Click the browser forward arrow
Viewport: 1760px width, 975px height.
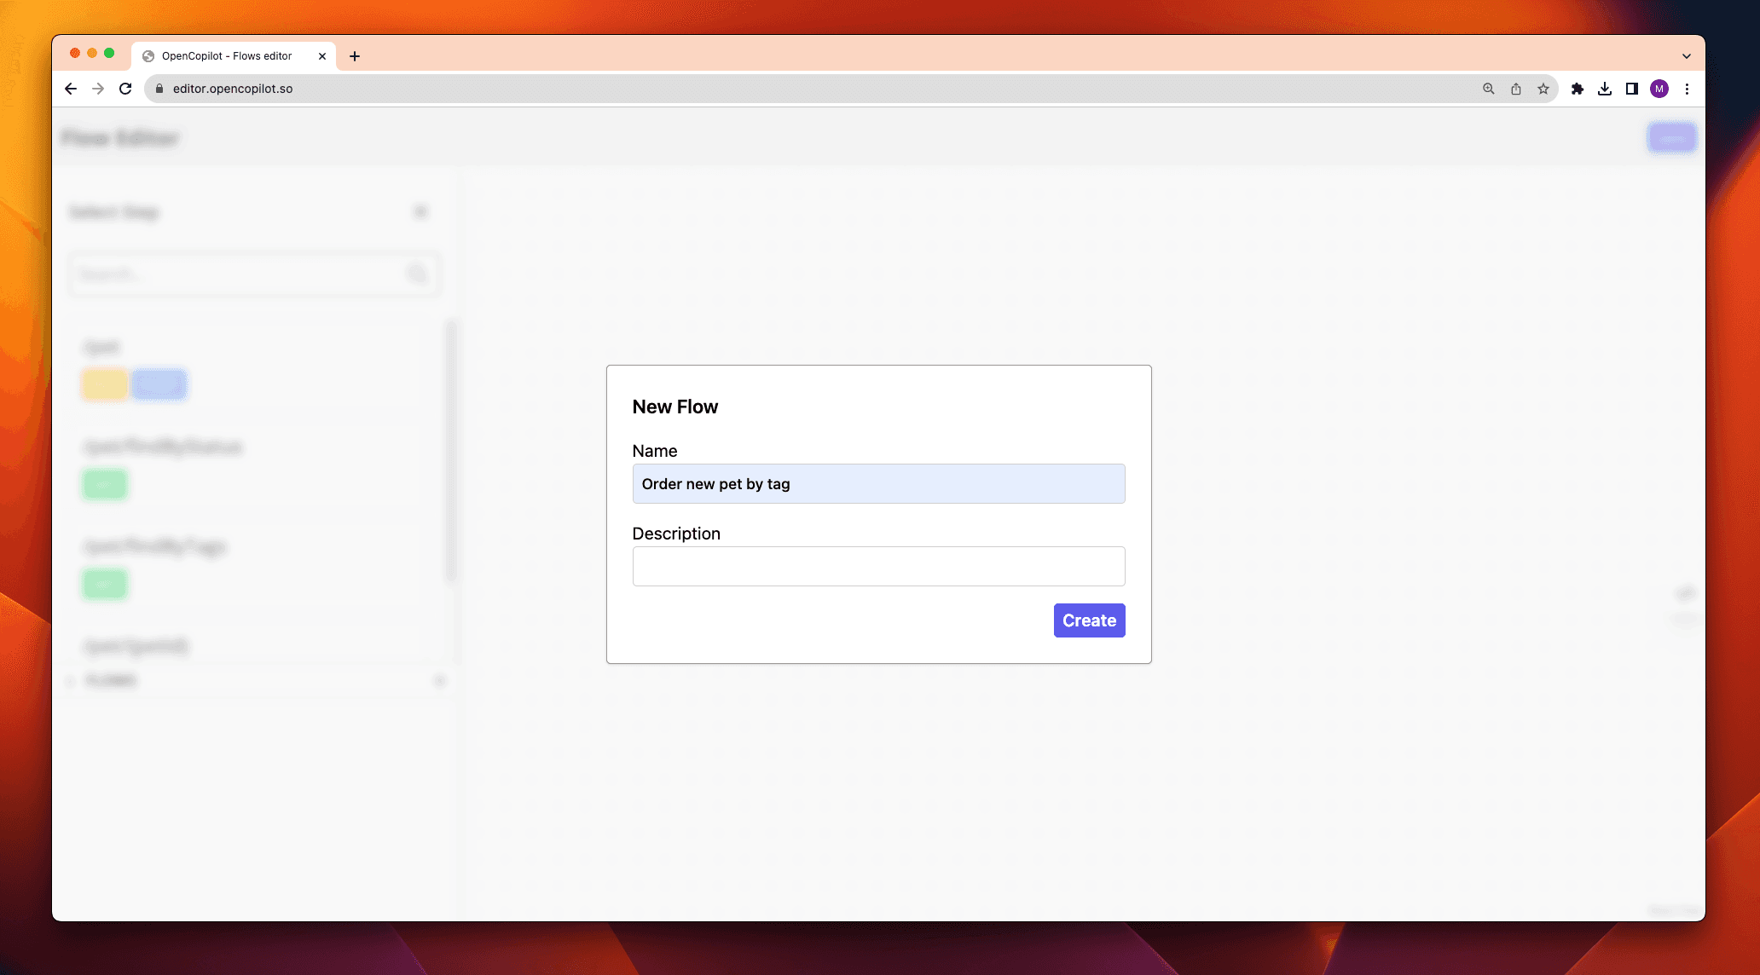click(x=98, y=89)
